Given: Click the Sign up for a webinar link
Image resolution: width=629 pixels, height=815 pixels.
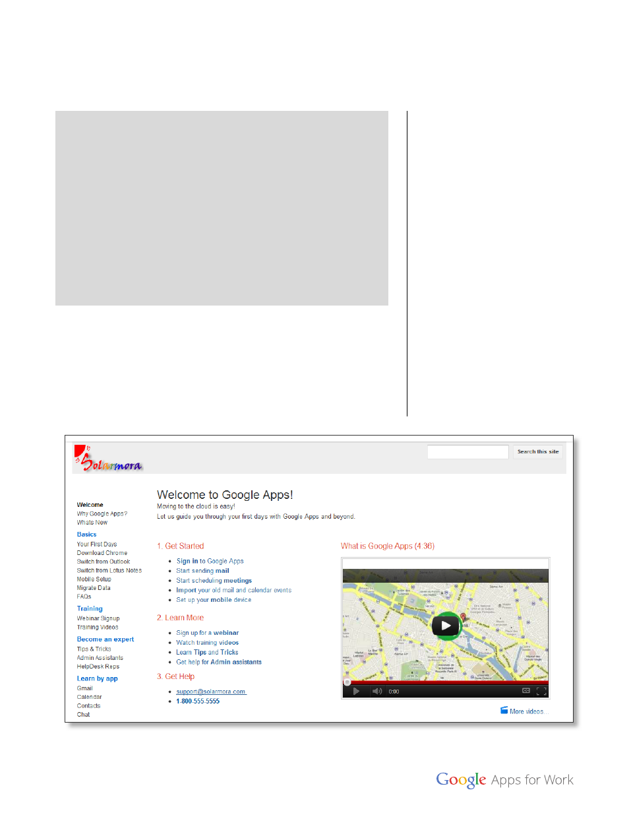Looking at the screenshot, I should click(x=208, y=633).
